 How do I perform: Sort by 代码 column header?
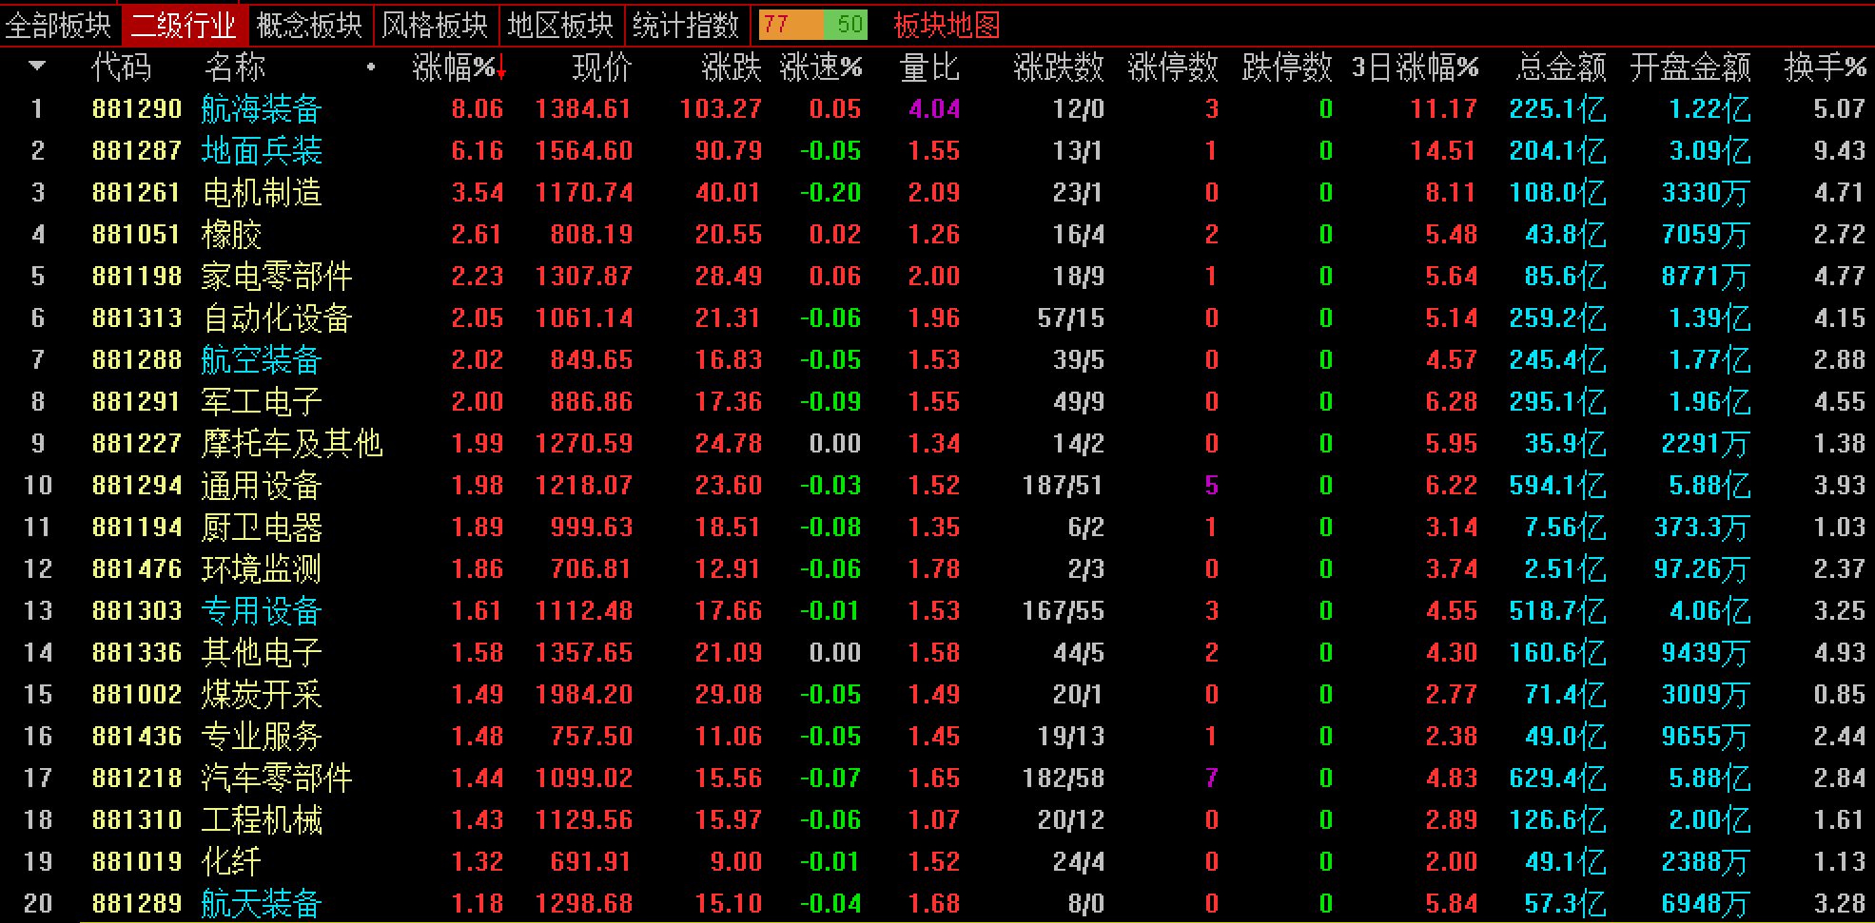click(x=121, y=67)
